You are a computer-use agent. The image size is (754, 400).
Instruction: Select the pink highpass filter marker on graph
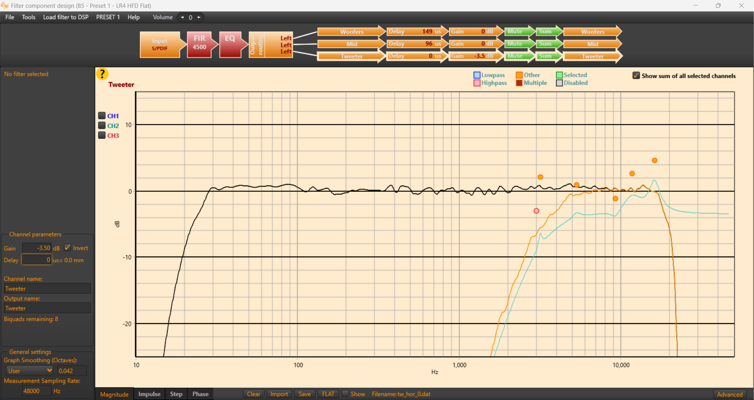536,211
